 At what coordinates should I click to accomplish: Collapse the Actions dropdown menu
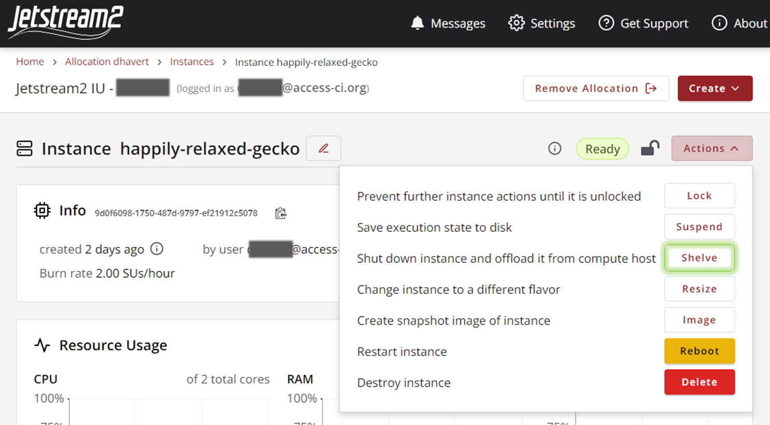(711, 148)
